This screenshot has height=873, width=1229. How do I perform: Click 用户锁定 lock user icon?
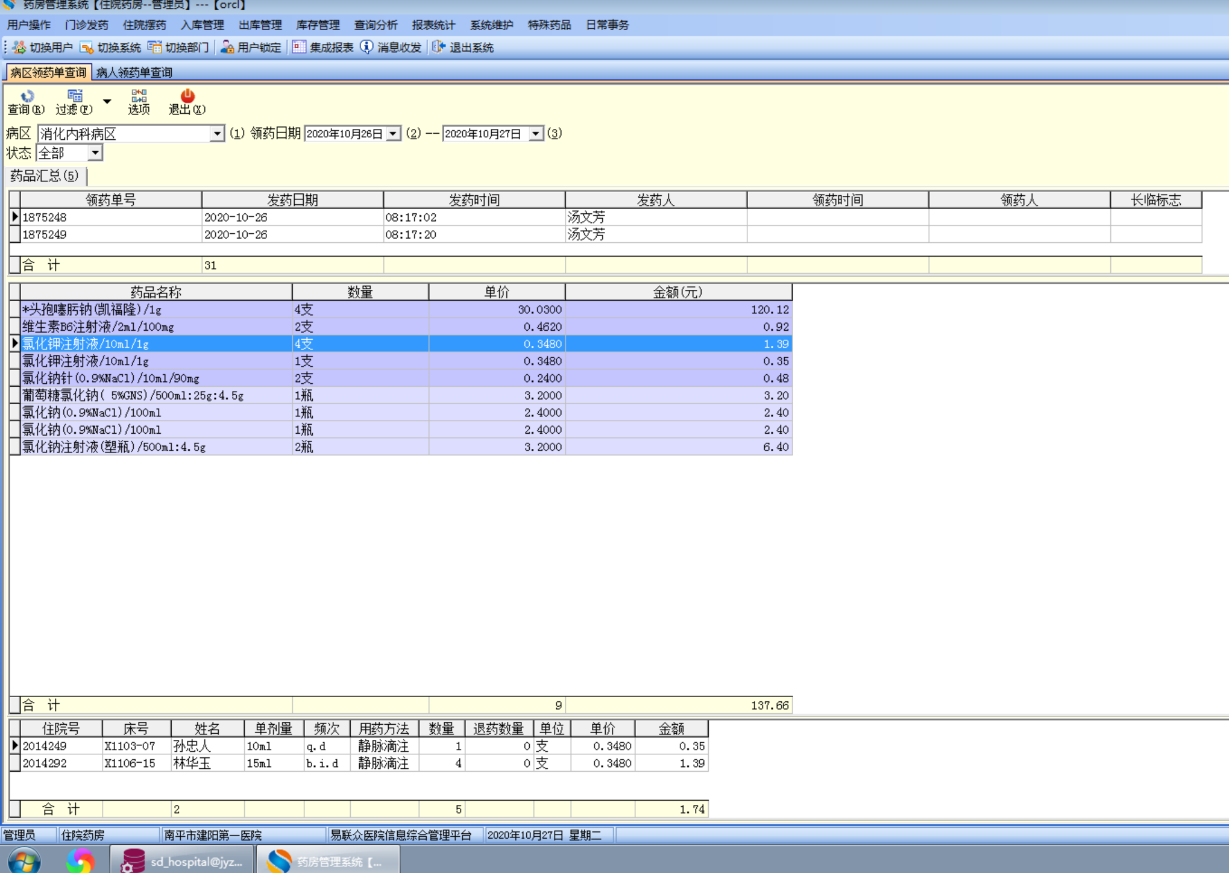227,47
